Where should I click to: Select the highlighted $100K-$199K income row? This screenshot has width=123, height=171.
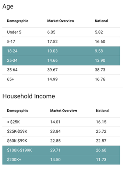pyautogui.click(x=61, y=150)
